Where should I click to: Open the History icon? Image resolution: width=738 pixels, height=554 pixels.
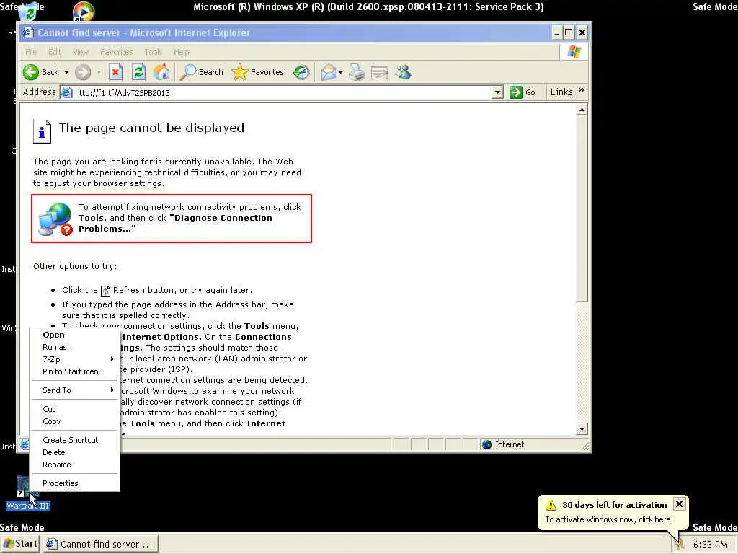coord(301,72)
